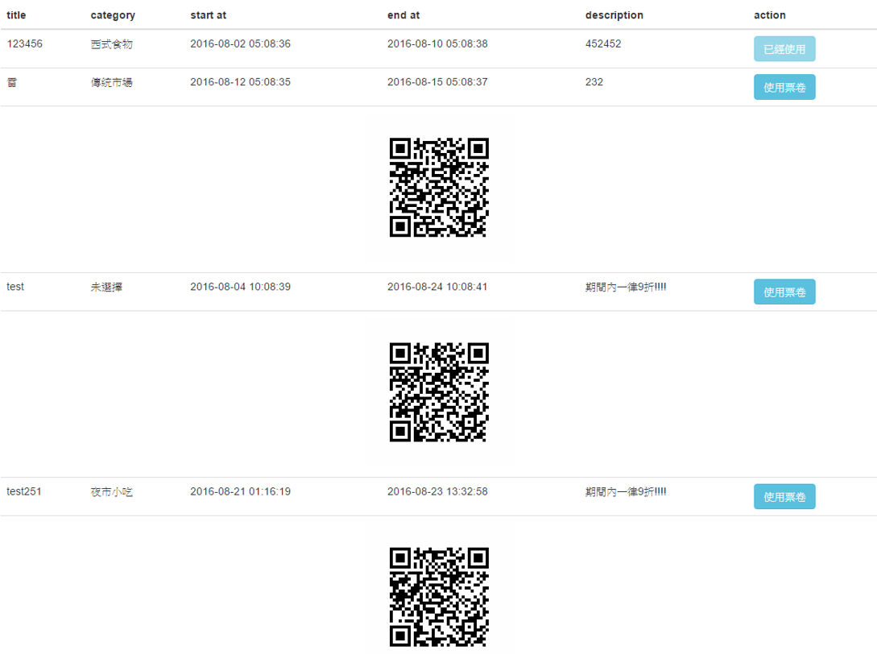Click the end at column header
This screenshot has height=654, width=877.
click(403, 15)
